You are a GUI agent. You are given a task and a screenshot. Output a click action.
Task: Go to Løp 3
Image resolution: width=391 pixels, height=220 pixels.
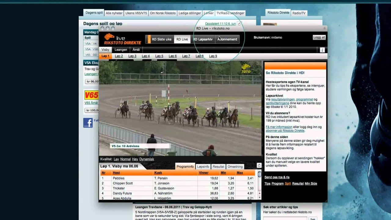(x=132, y=56)
